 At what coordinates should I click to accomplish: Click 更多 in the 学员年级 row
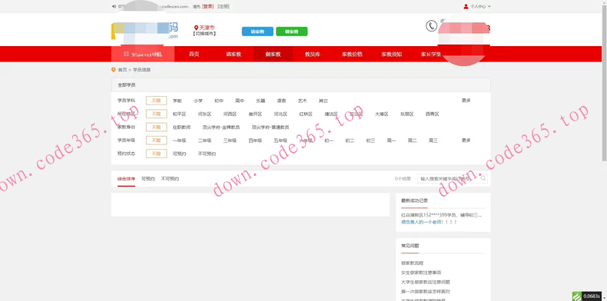[466, 141]
